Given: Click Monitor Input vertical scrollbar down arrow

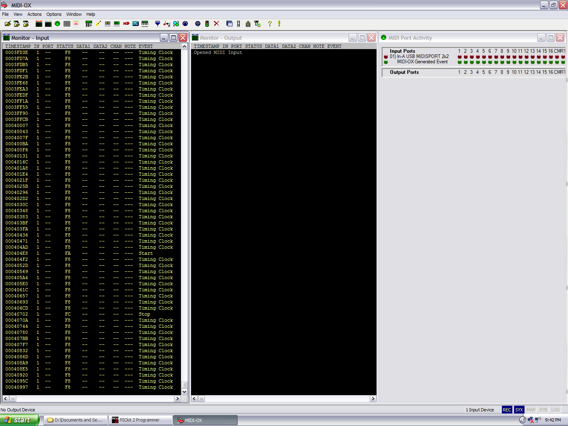Looking at the screenshot, I should 185,392.
